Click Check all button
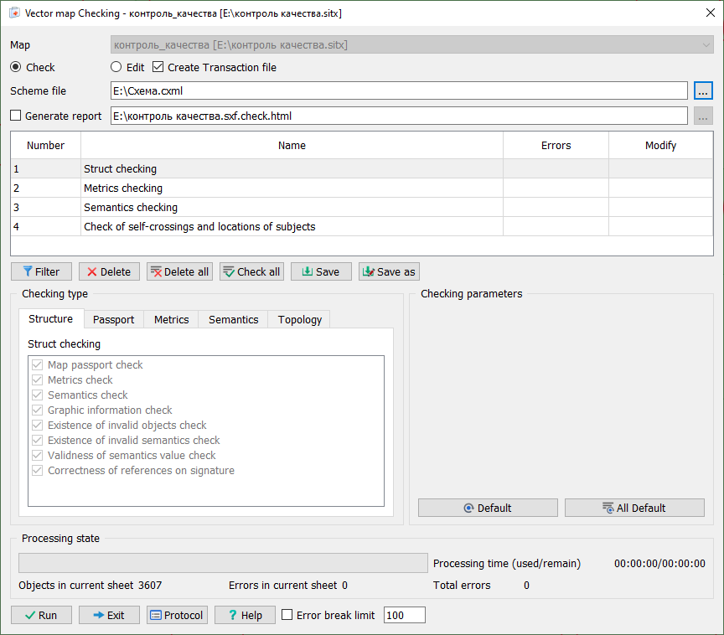The width and height of the screenshot is (724, 635). point(251,271)
